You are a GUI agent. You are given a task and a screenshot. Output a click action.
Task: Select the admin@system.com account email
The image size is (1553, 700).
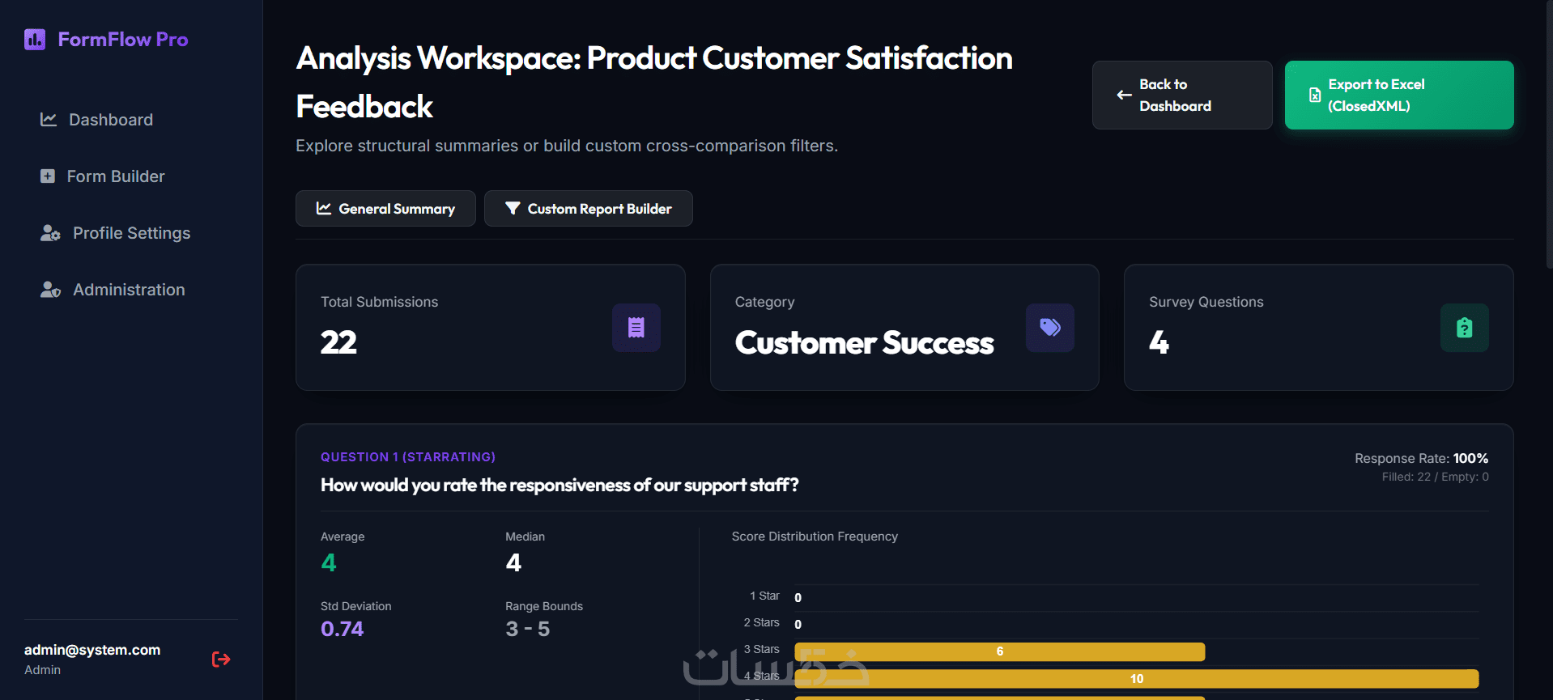[92, 650]
